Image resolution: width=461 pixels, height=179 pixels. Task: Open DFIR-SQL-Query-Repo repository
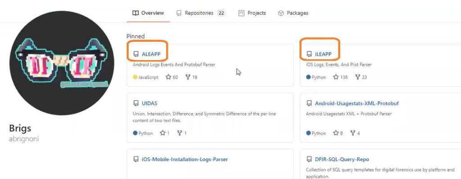[338, 159]
